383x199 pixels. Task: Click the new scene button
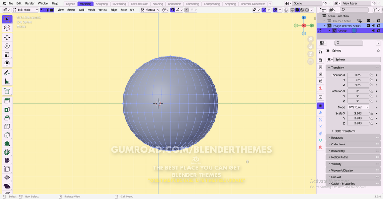[325, 3]
